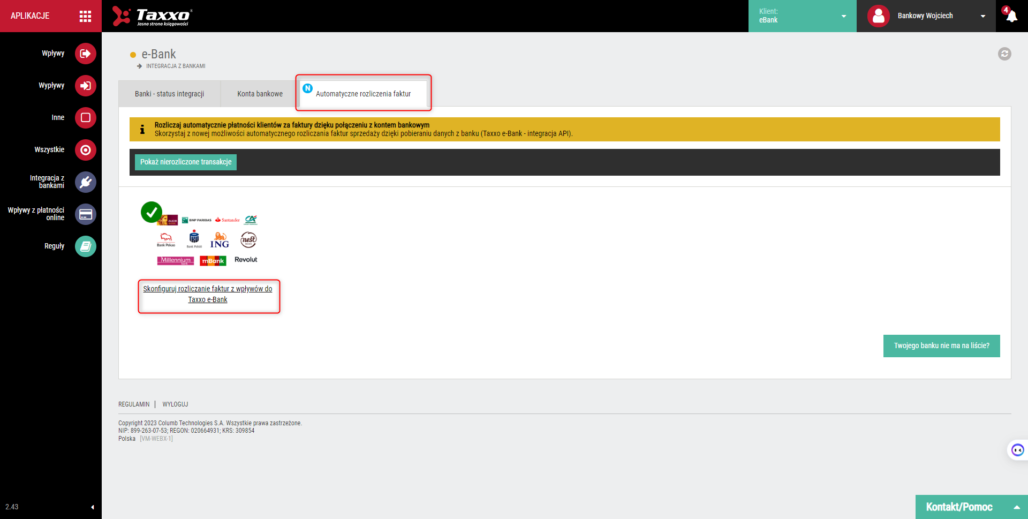The width and height of the screenshot is (1028, 519).
Task: Expand the Kontakt/Pomoc panel
Action: pyautogui.click(x=971, y=507)
